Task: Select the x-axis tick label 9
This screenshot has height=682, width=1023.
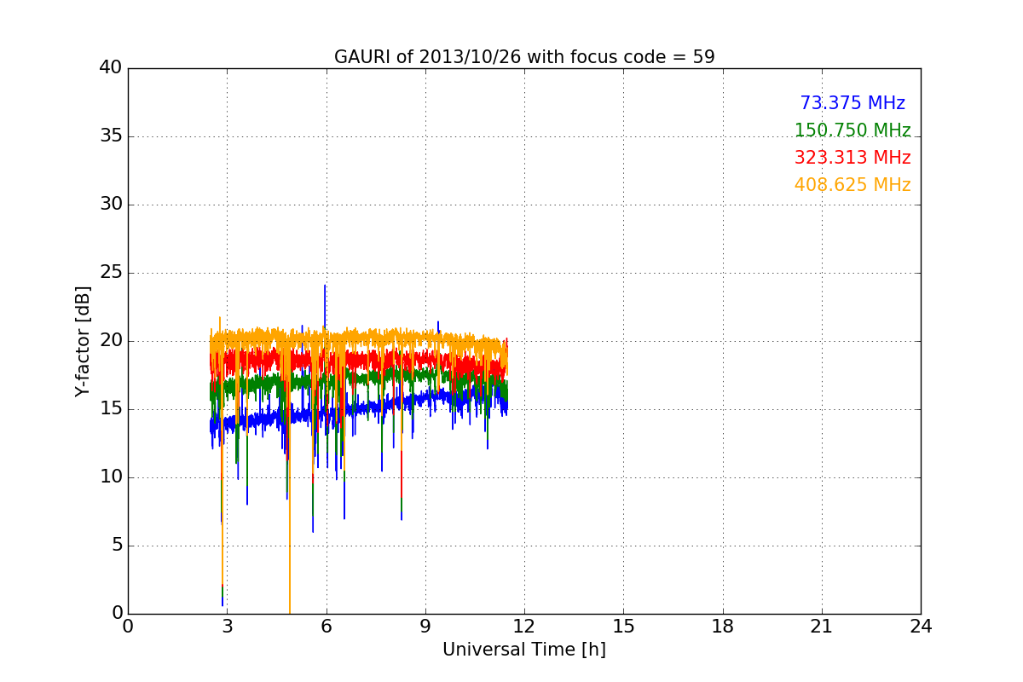Action: (x=425, y=626)
